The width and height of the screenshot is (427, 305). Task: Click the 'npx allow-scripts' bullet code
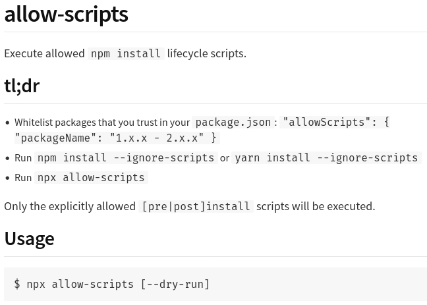click(91, 178)
